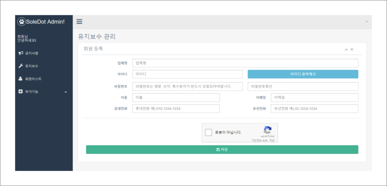
Task: Click the user icon beside 회원리스트
Action: 21,79
